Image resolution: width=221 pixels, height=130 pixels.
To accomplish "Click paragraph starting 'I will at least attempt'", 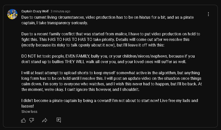I will click(x=112, y=81).
